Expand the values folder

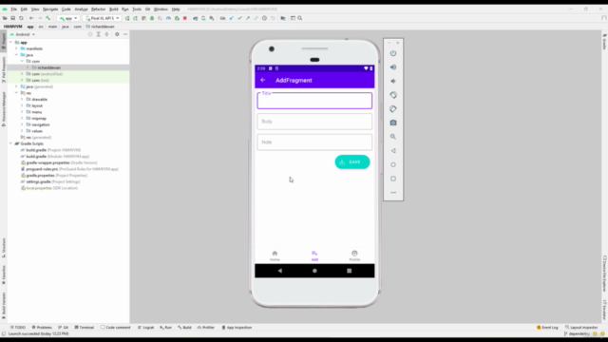[22, 131]
